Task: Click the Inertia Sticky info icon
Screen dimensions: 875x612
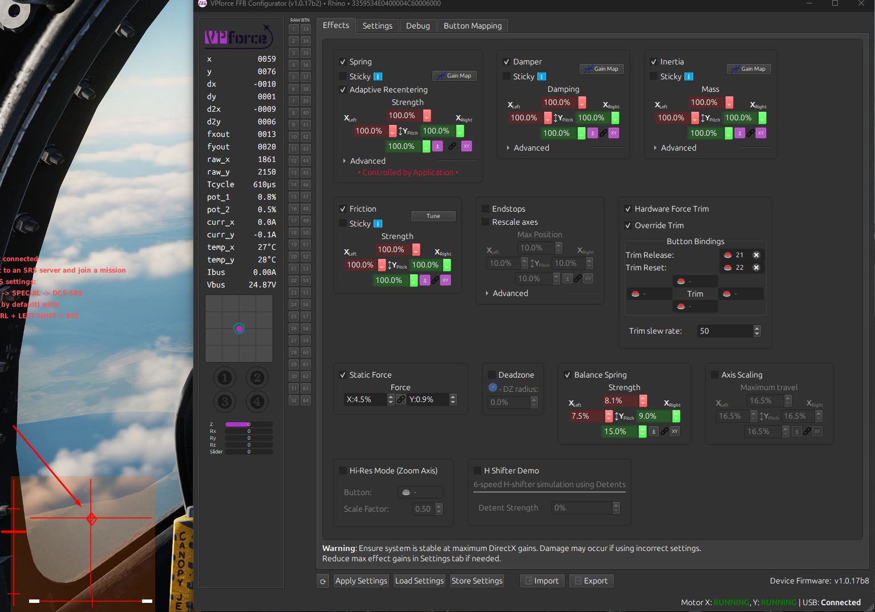Action: (x=689, y=76)
